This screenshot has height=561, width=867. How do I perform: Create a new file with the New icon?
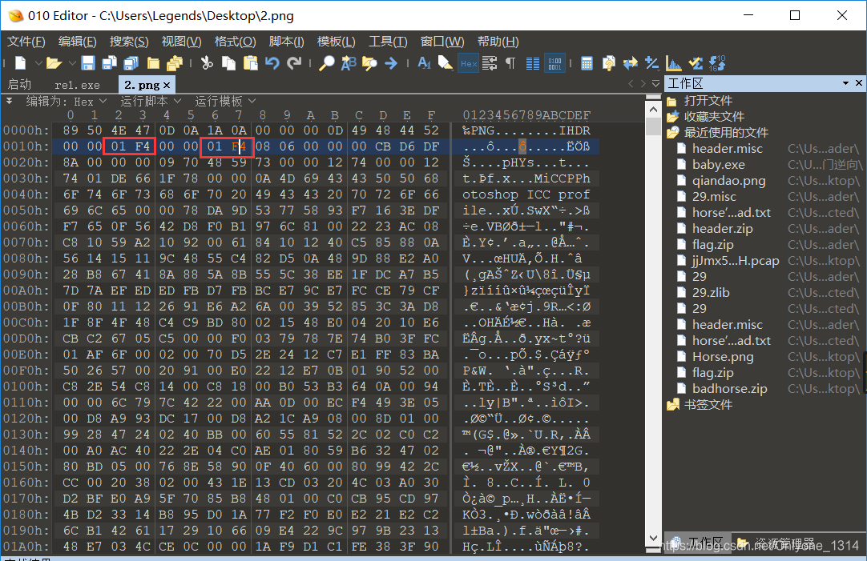click(21, 63)
